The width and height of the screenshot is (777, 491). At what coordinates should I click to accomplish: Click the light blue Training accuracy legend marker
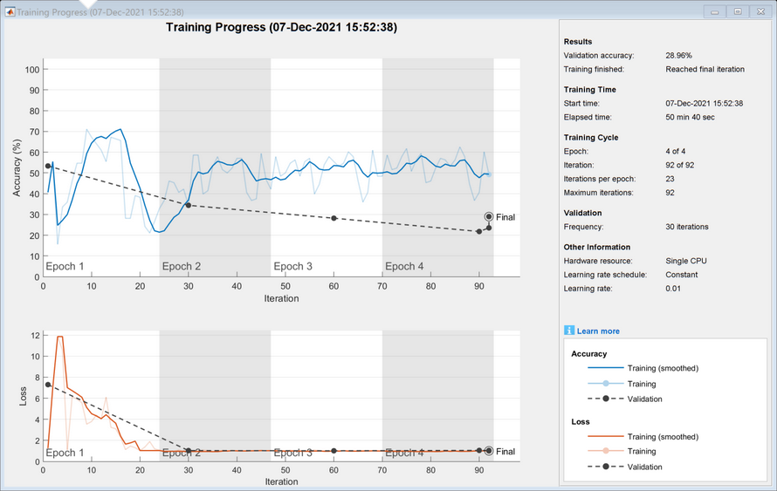pyautogui.click(x=606, y=384)
